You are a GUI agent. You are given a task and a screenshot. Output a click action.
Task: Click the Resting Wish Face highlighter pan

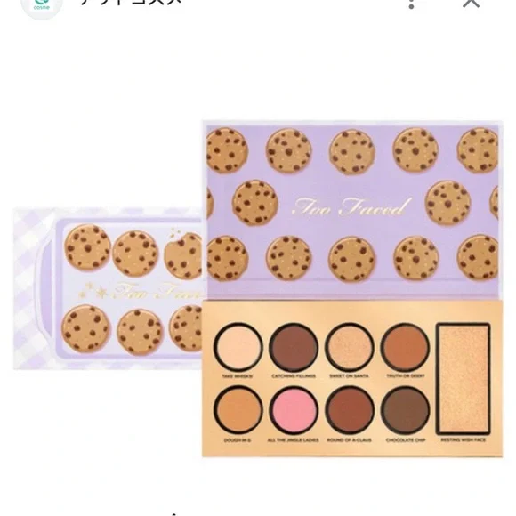point(463,379)
